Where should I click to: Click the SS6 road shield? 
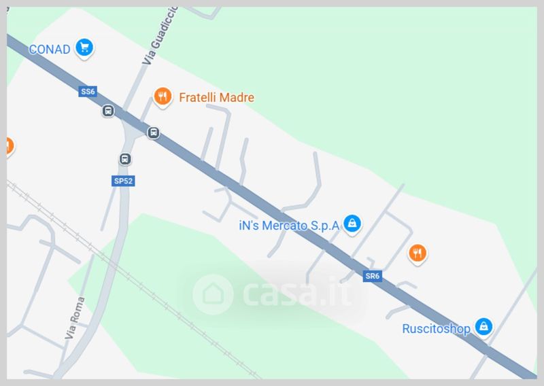point(88,92)
